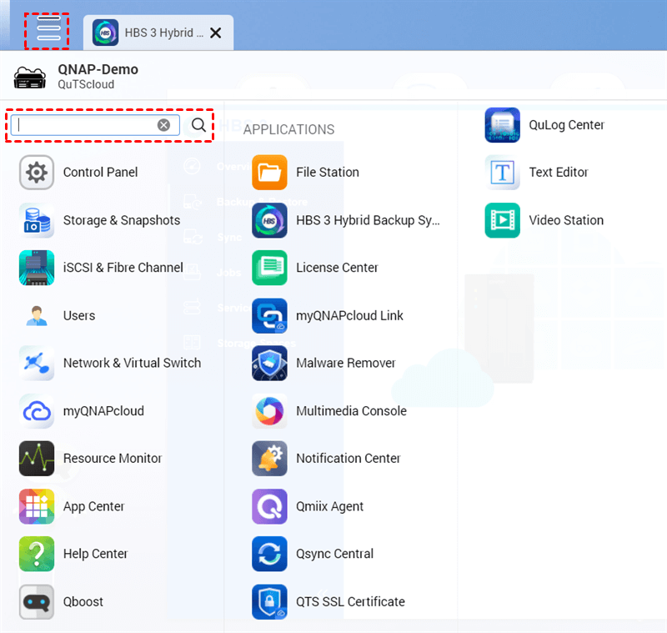Click the Multimedia Console label

coord(351,411)
